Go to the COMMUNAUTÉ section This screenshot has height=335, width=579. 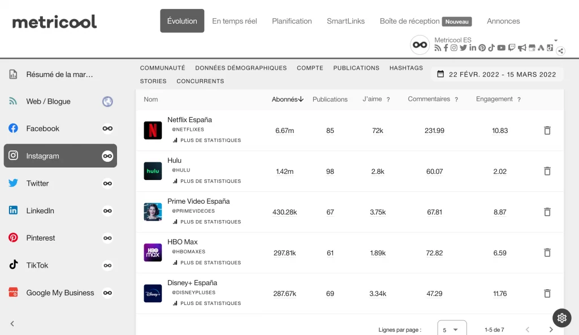click(x=162, y=68)
